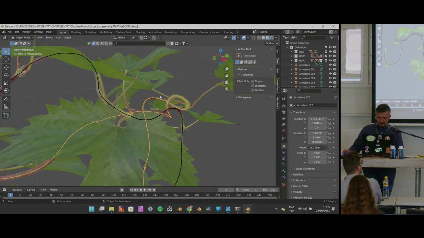Screen dimensions: 424x238
Task: Open the Window menu
Action: (x=38, y=32)
